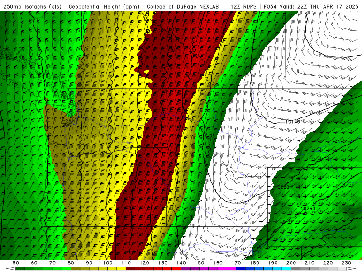Pick the bright yellow swatch left of 110
The width and height of the screenshot is (362, 271).
tap(121, 269)
